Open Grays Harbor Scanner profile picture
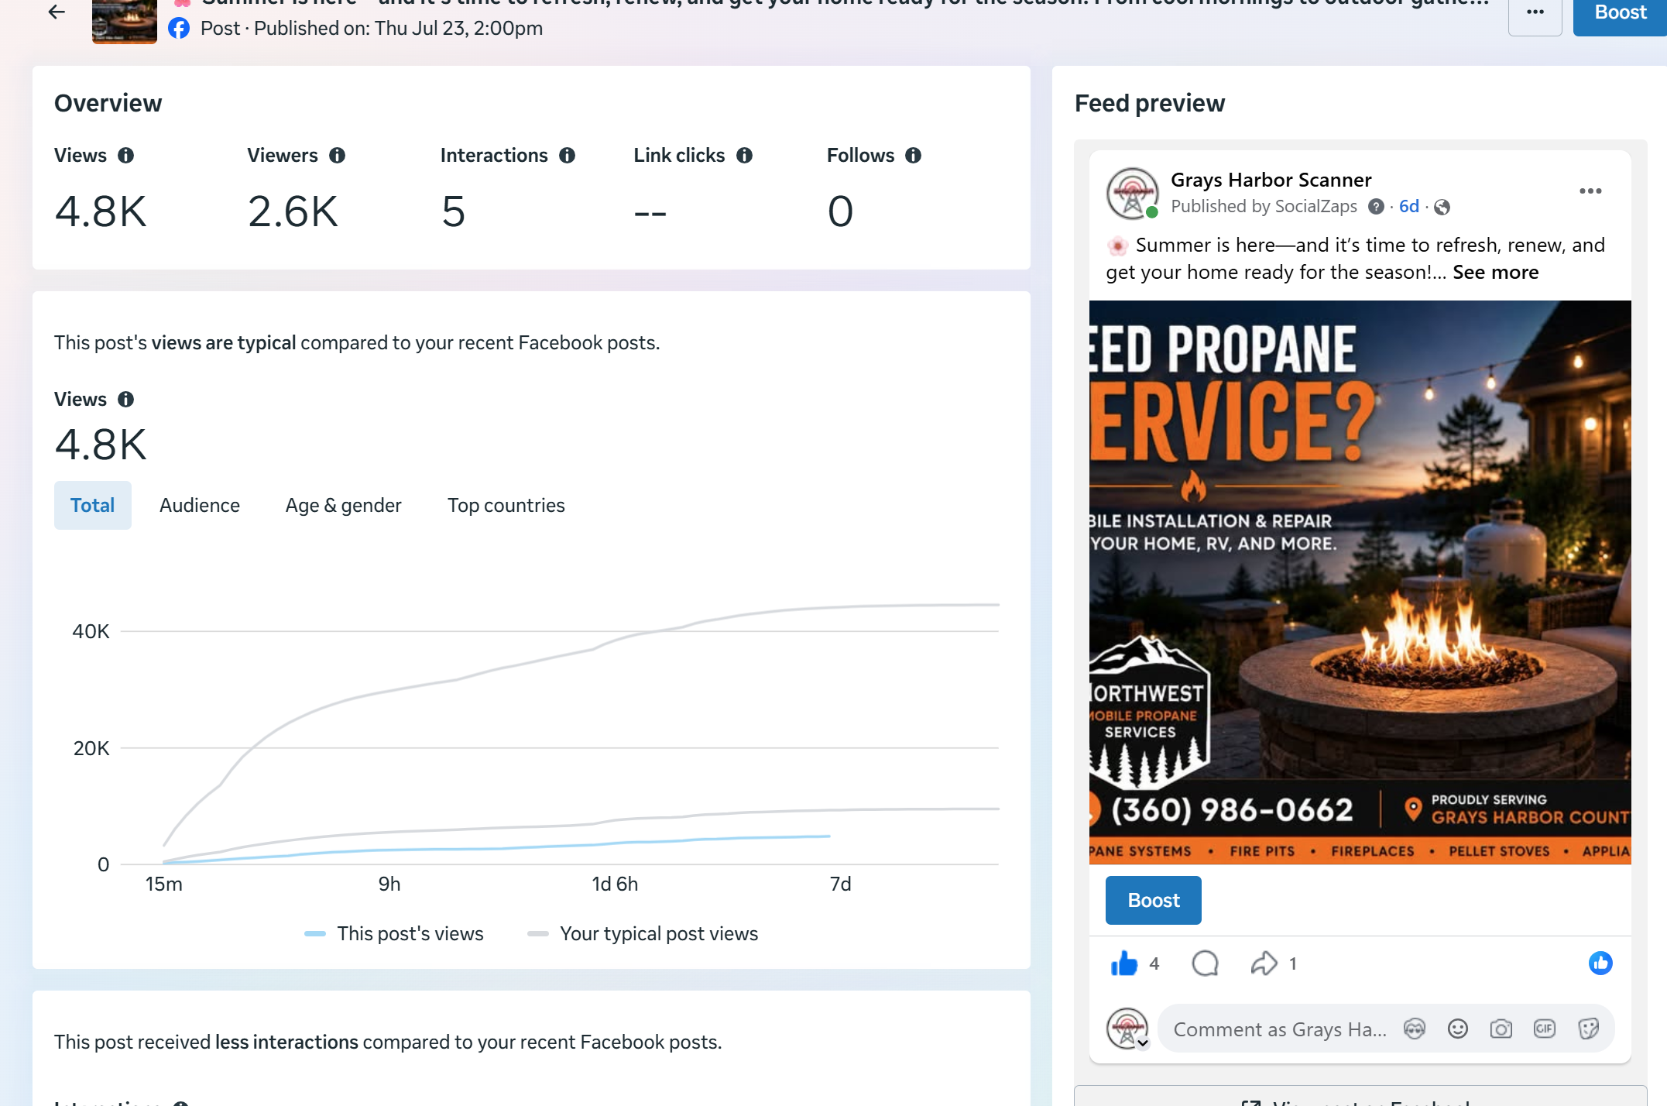 (1133, 194)
